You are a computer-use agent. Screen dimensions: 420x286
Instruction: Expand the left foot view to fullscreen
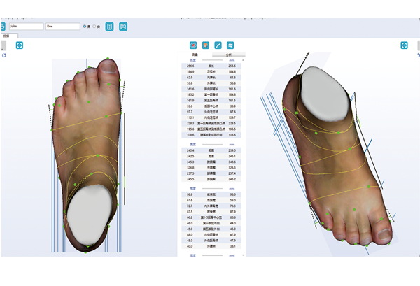click(x=20, y=45)
